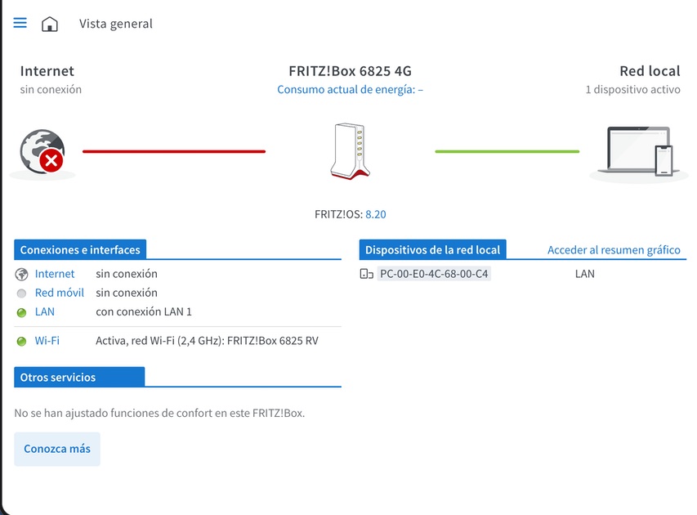Open Consumo actual de energía link
The height and width of the screenshot is (515, 697).
tap(351, 89)
